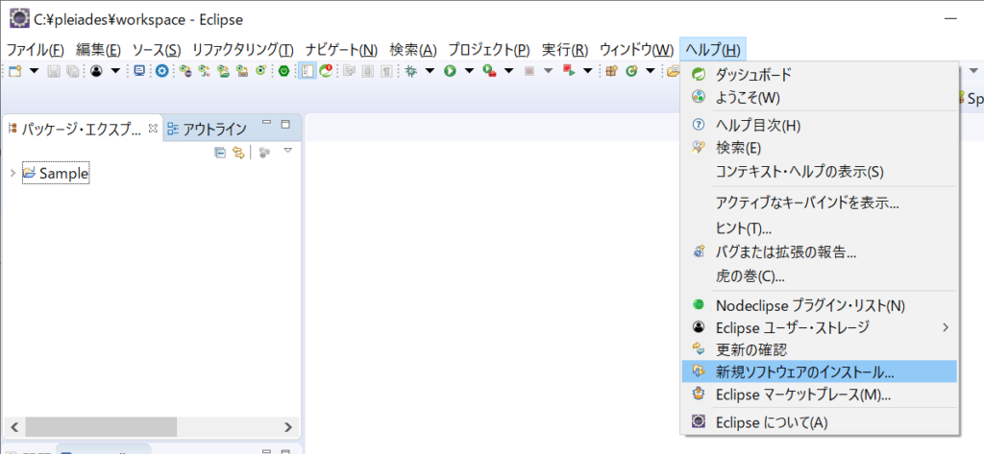The height and width of the screenshot is (454, 984).
Task: Toggle the block selection mode icon
Action: tap(368, 71)
